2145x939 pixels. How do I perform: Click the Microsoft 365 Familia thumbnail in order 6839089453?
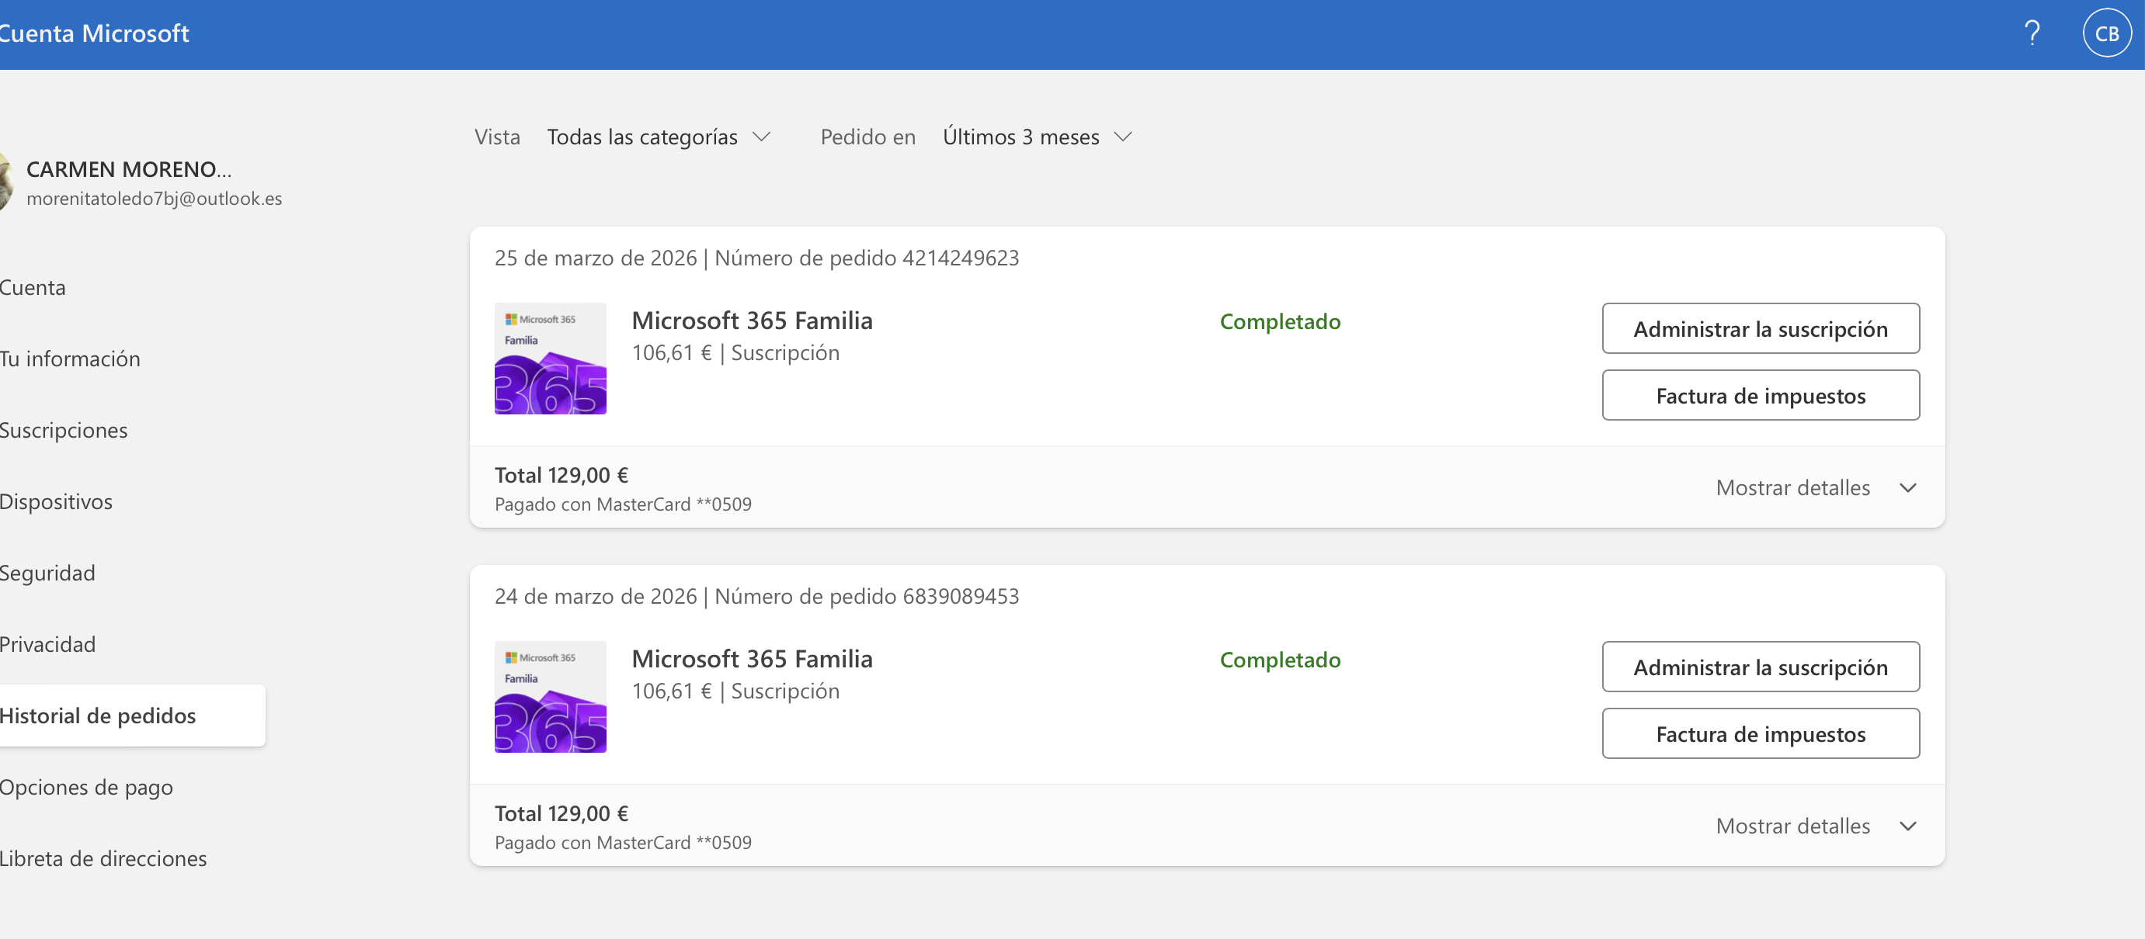coord(551,697)
